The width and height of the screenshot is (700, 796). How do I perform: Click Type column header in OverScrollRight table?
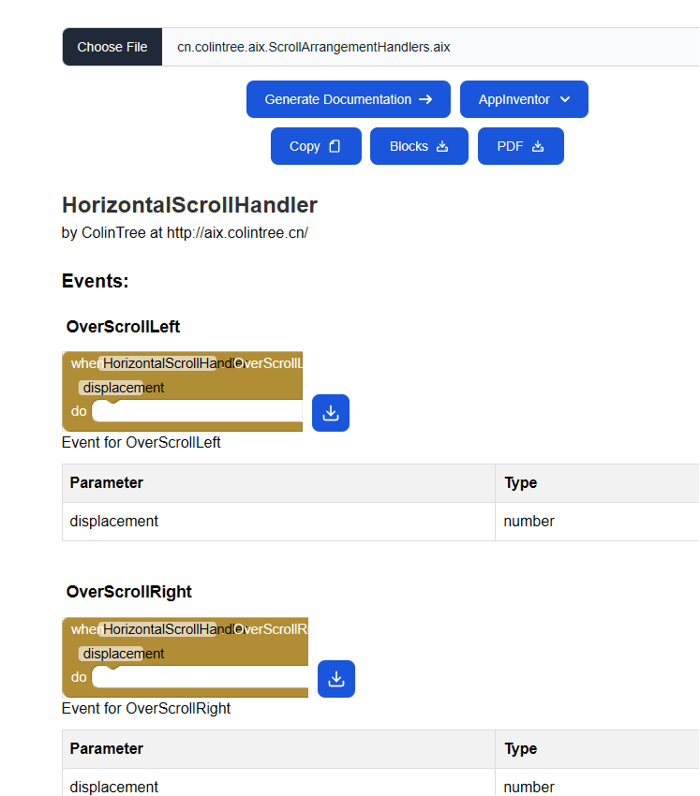click(520, 749)
